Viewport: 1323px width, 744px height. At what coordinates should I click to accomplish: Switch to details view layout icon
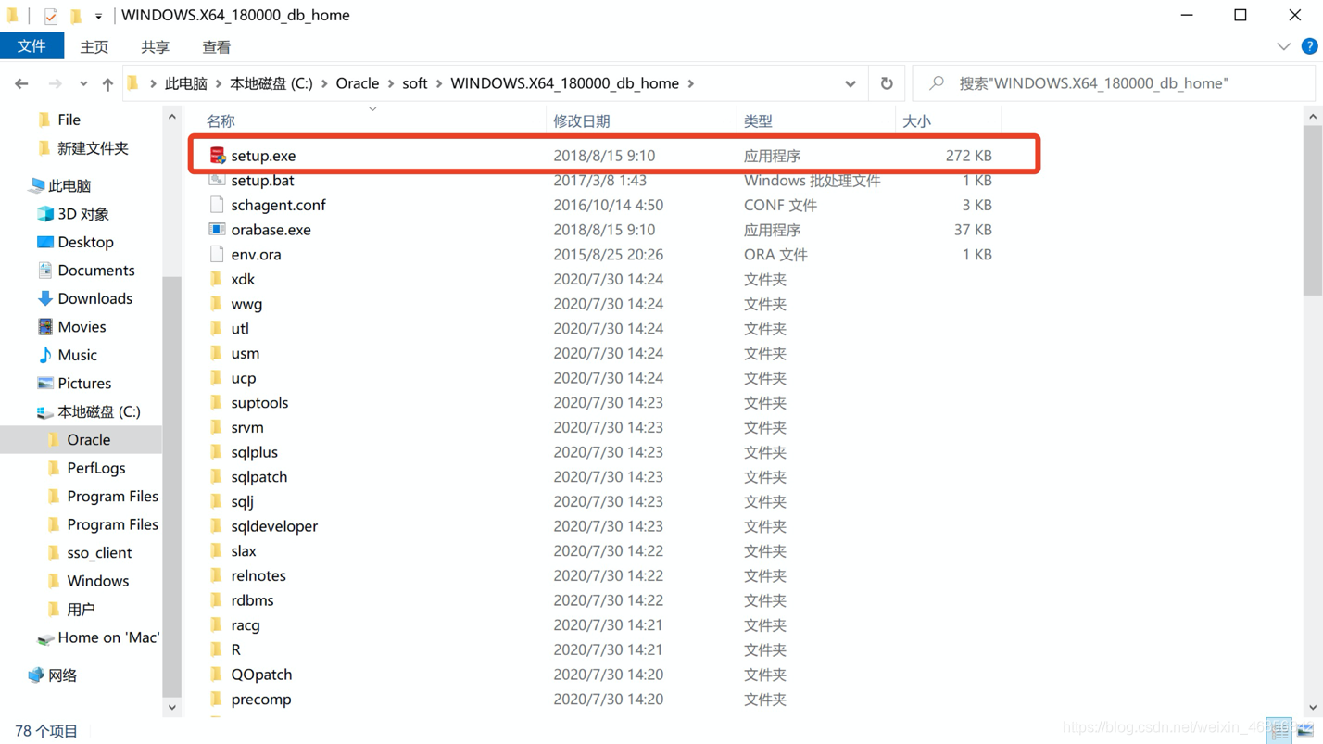point(1279,730)
